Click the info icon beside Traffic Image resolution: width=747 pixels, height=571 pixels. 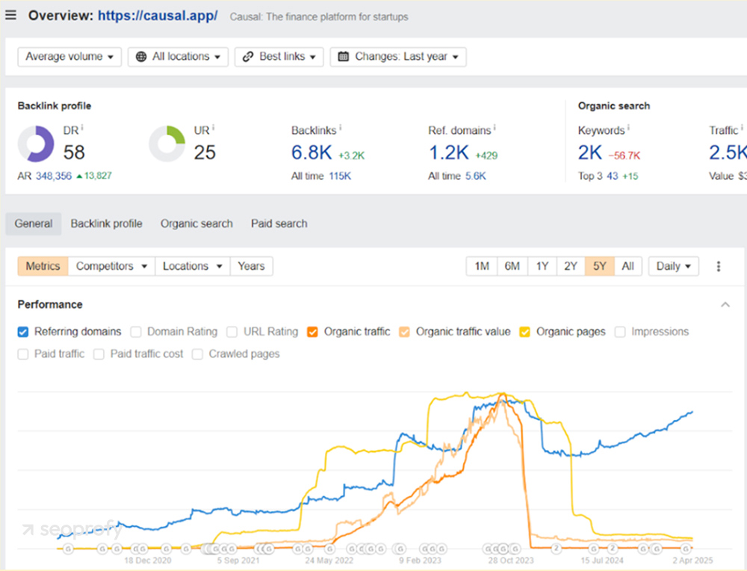pos(742,128)
